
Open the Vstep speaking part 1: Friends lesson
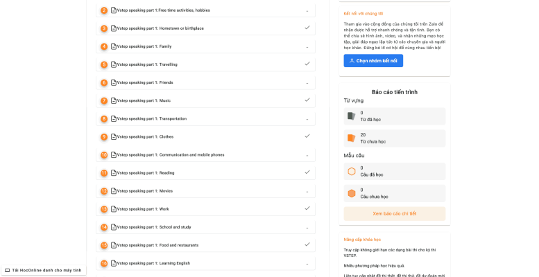coord(205,82)
